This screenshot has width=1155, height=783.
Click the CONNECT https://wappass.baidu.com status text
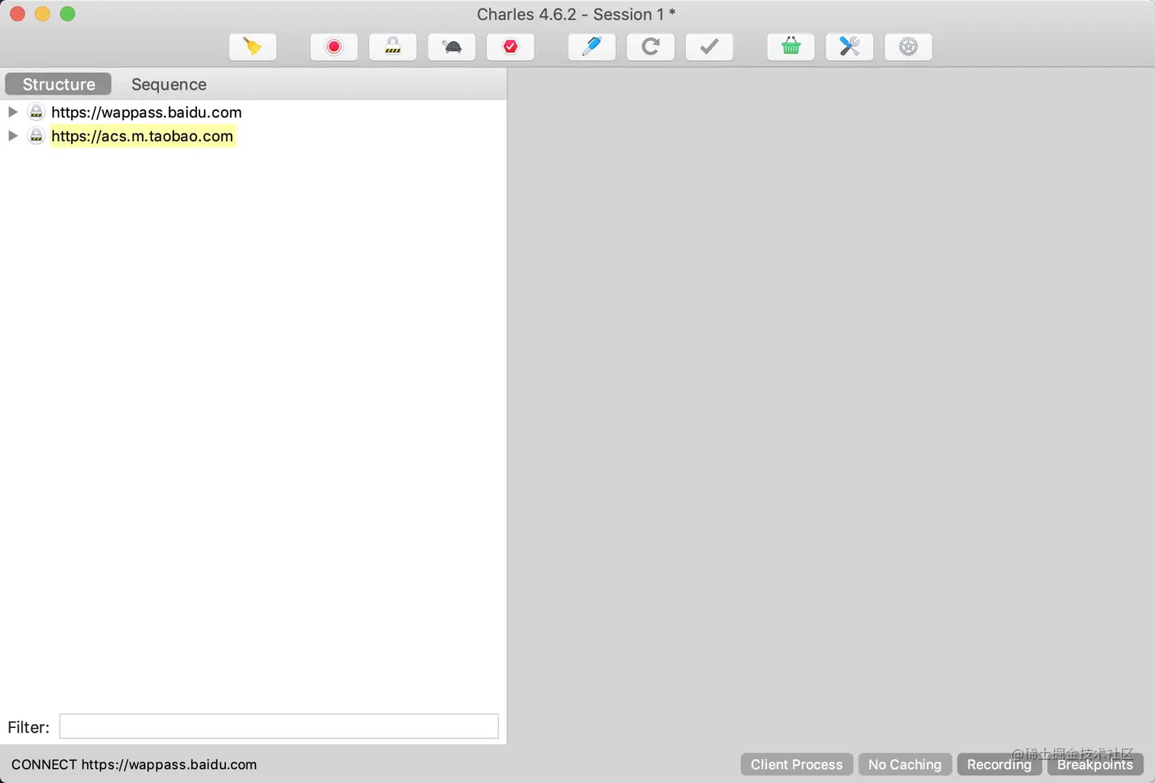click(x=134, y=765)
